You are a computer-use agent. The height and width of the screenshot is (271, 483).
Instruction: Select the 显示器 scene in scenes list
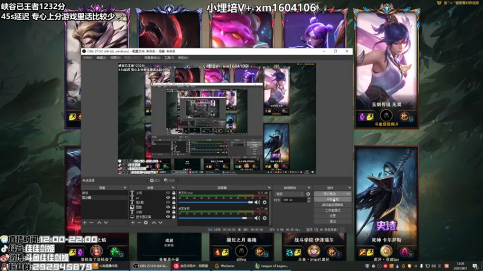pyautogui.click(x=104, y=198)
